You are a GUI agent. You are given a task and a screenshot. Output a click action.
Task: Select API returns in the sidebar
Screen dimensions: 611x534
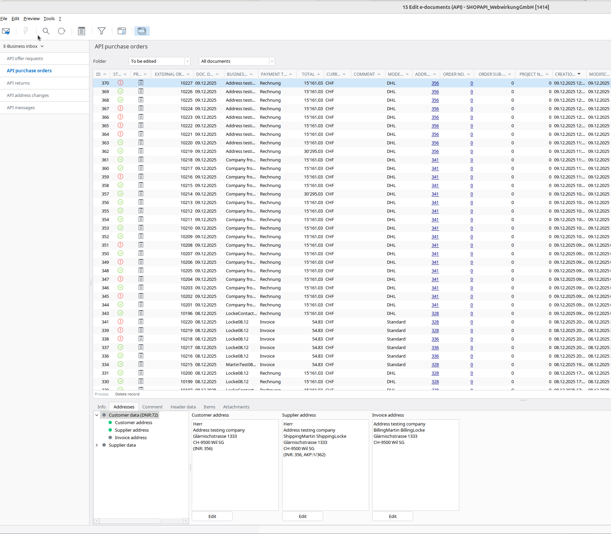pos(18,83)
